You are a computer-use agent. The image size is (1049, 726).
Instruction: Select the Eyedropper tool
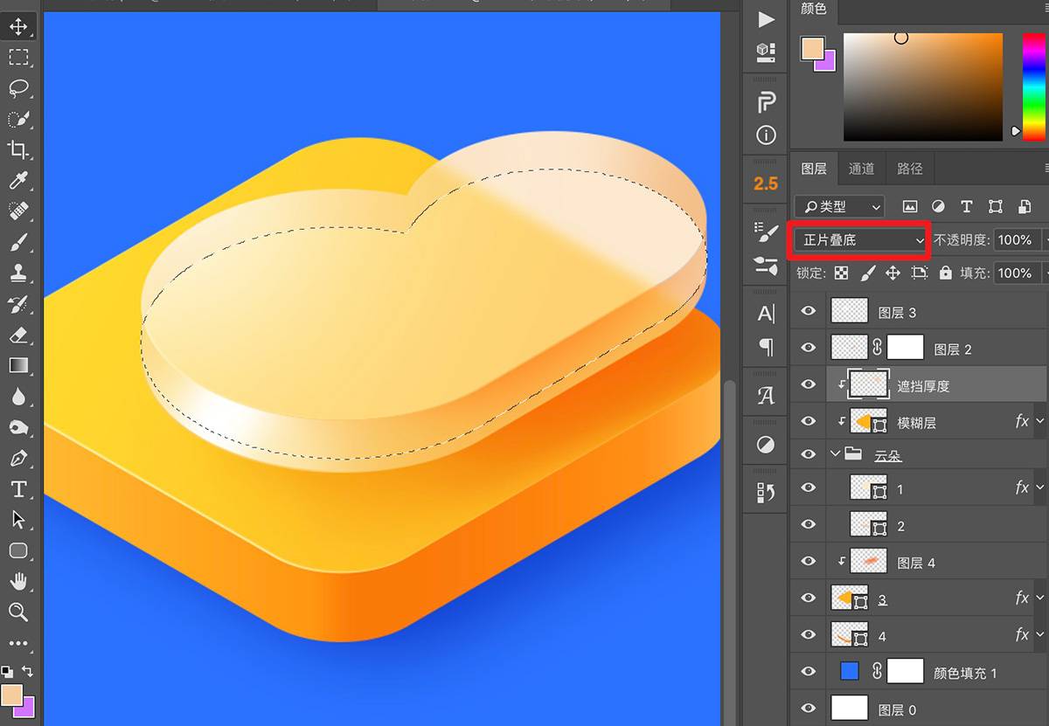(x=18, y=181)
